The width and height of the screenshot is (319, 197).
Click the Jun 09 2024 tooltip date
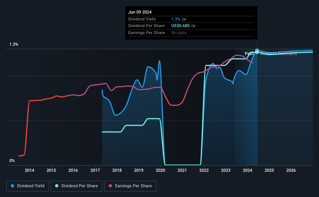pyautogui.click(x=140, y=12)
